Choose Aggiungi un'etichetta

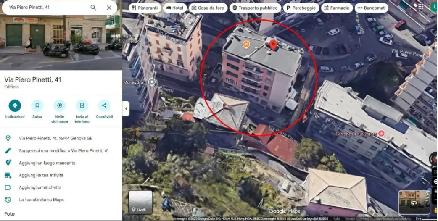click(61, 187)
